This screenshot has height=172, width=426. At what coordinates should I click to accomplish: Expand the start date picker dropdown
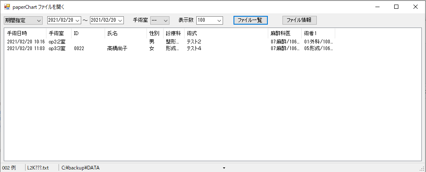tap(78, 20)
